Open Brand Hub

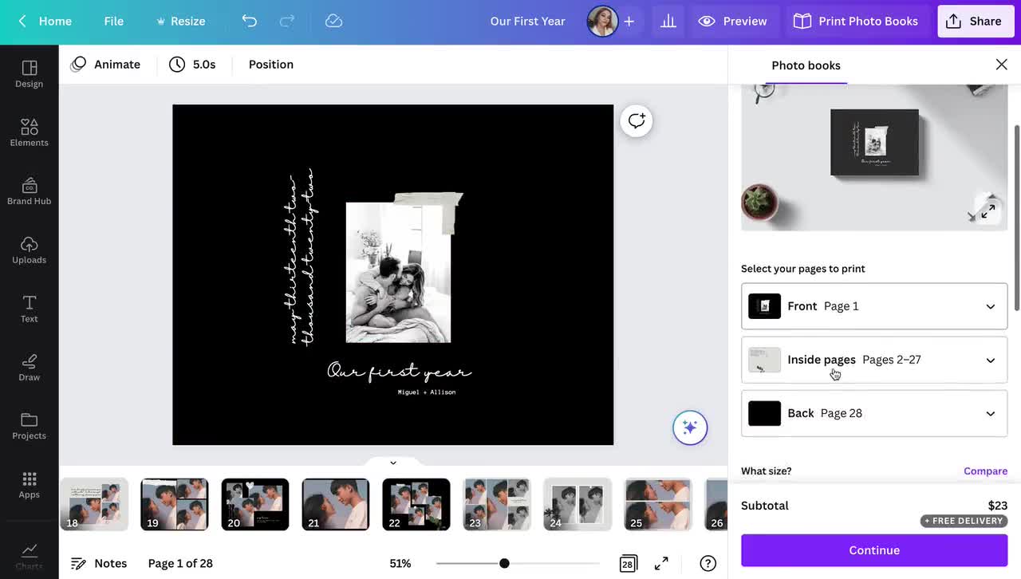(29, 191)
